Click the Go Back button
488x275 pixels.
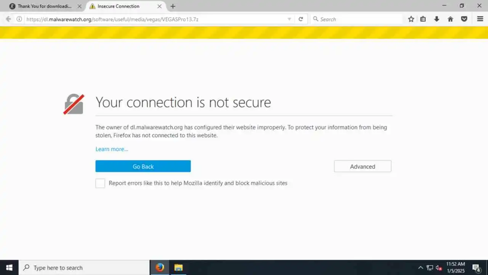click(x=143, y=166)
